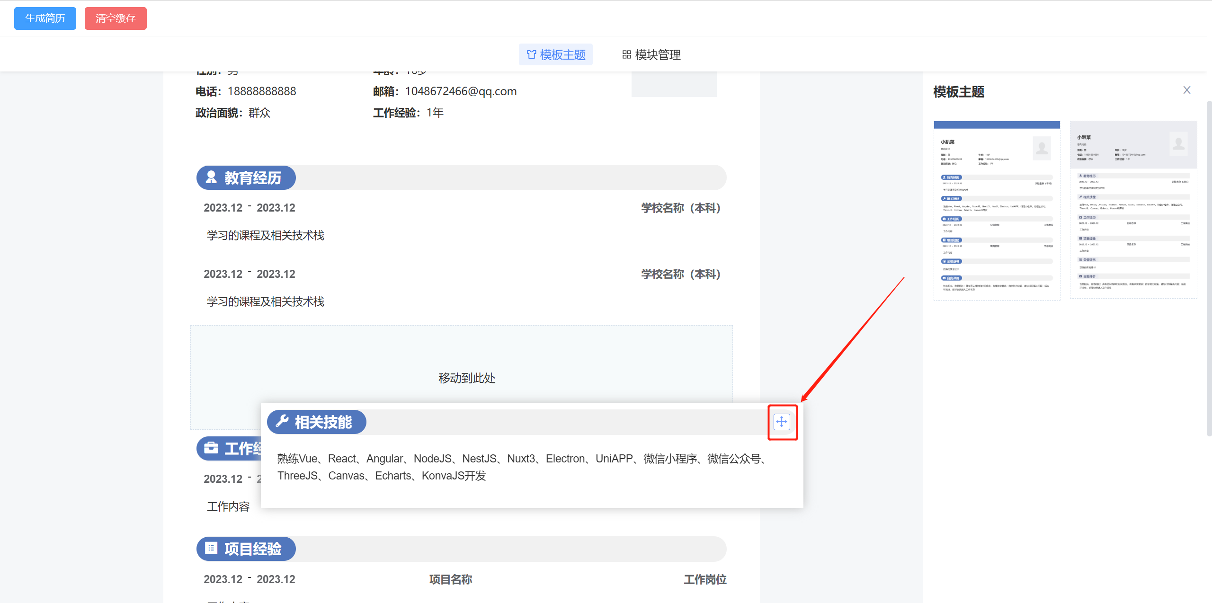Click the wrench icon beside 相关技能

[x=282, y=421]
